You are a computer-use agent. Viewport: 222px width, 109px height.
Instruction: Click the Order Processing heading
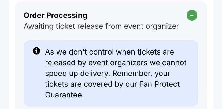[55, 16]
